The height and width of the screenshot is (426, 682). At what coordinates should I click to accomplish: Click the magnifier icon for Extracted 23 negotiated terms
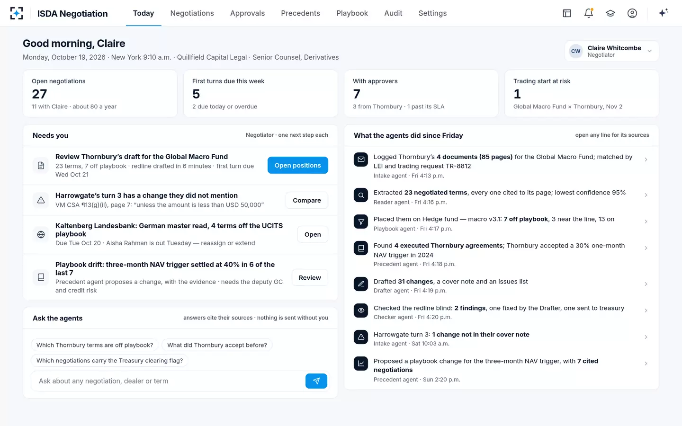(361, 195)
